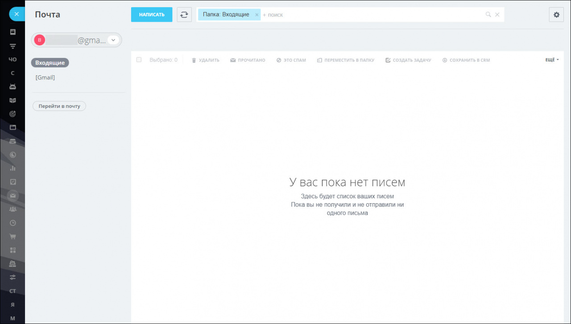This screenshot has height=324, width=571.
Task: Expand the ЕЩЁ more actions dropdown
Action: [552, 60]
